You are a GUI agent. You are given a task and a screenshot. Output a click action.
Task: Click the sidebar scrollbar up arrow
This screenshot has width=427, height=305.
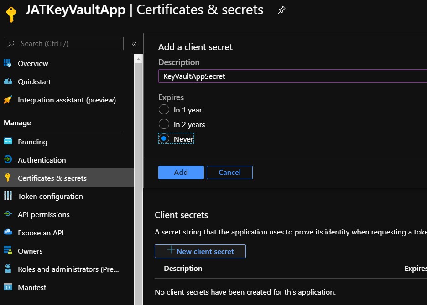[138, 59]
